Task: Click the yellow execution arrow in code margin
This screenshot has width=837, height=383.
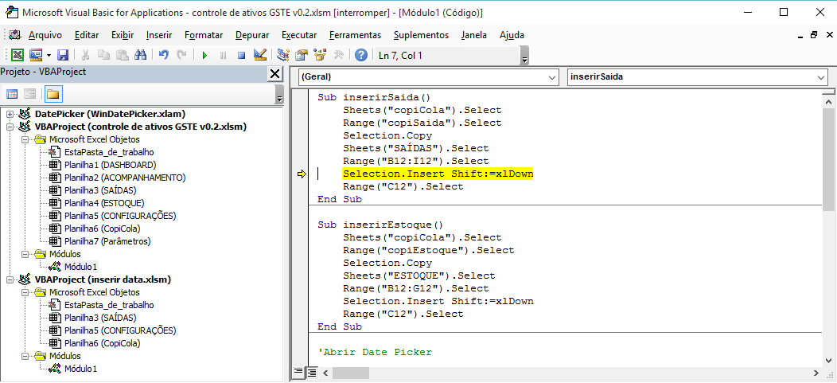Action: [x=302, y=174]
